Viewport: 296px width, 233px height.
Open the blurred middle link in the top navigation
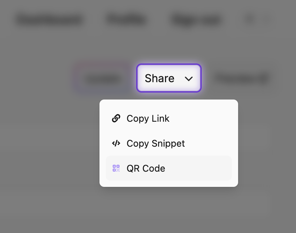pos(126,19)
